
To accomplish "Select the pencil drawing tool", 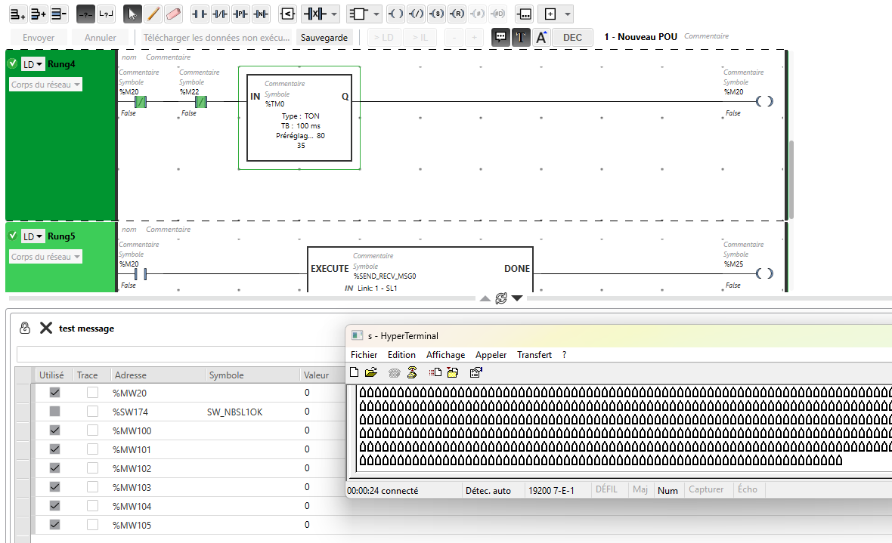I will click(x=153, y=14).
